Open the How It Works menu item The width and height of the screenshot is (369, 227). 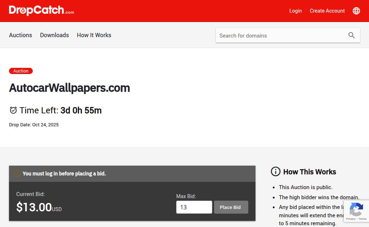pyautogui.click(x=94, y=35)
